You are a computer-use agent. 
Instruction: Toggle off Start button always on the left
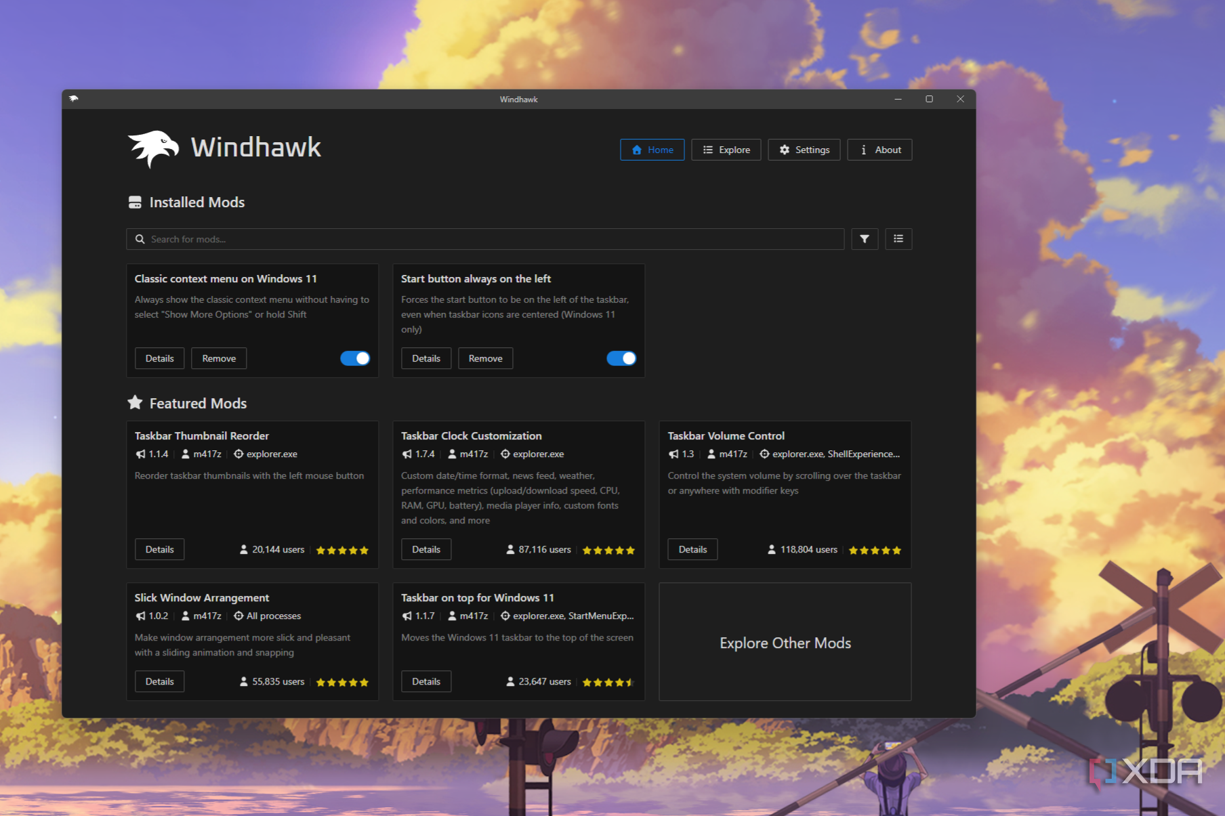tap(621, 358)
